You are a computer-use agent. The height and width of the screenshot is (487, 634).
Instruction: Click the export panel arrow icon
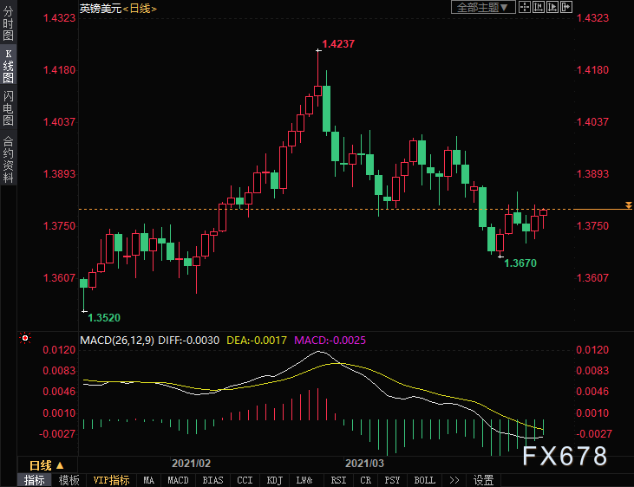tap(566, 7)
